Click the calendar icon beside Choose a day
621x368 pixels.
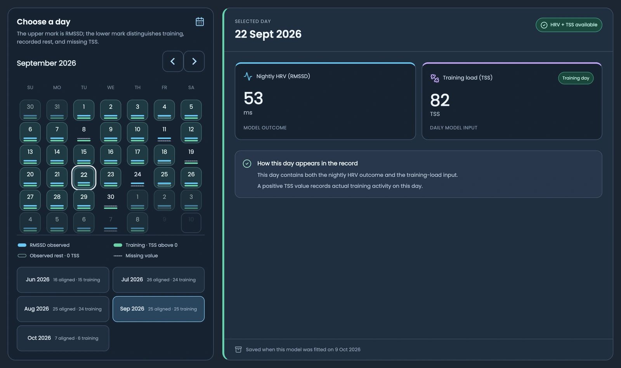pos(199,22)
